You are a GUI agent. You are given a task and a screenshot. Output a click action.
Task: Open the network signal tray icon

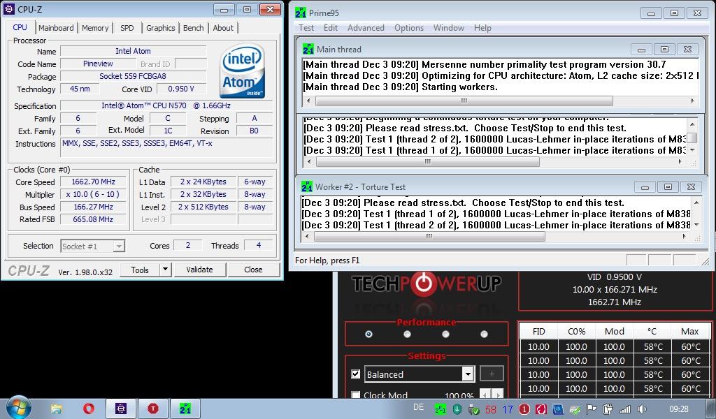coord(624,409)
